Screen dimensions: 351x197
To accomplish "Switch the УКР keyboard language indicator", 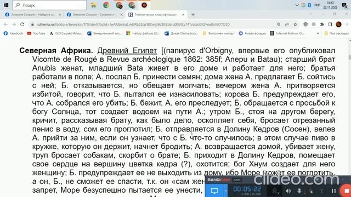I will point(317,5).
